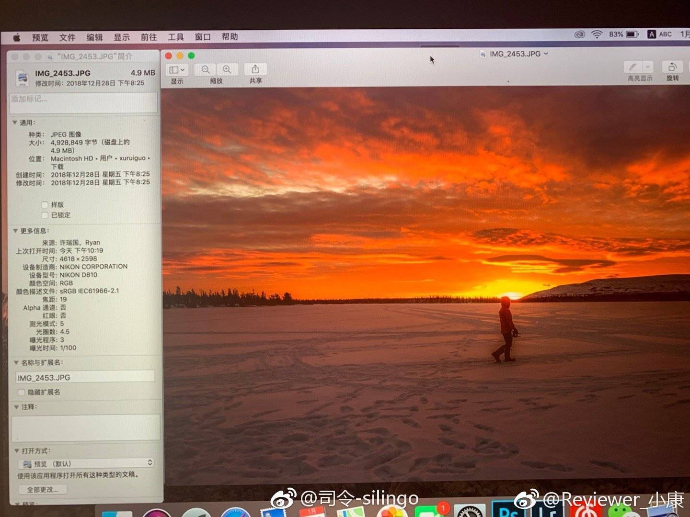Screen dimensions: 690x517
Task: Open the Wi-Fi status menu
Action: [597, 34]
